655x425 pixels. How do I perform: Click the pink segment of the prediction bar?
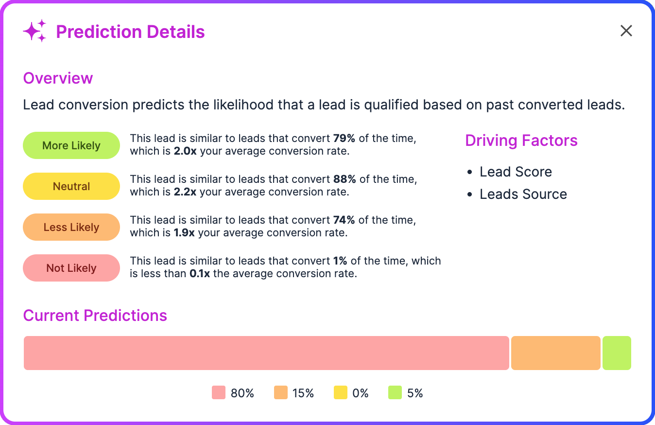[x=266, y=353]
